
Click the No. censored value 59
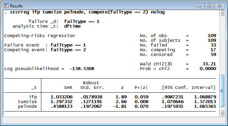coord(213,55)
